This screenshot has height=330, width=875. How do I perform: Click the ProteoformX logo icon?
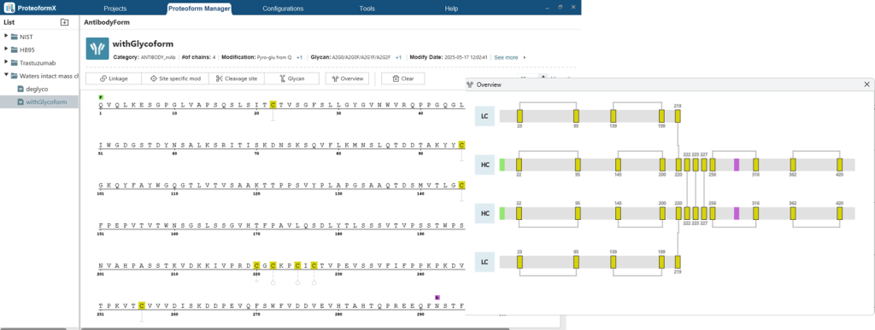(x=9, y=8)
